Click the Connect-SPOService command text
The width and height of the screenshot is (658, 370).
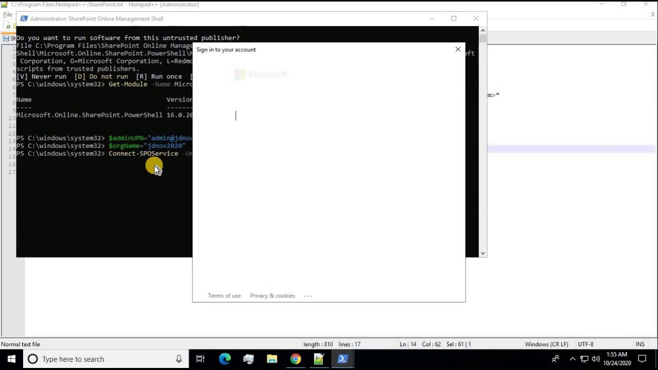point(143,154)
